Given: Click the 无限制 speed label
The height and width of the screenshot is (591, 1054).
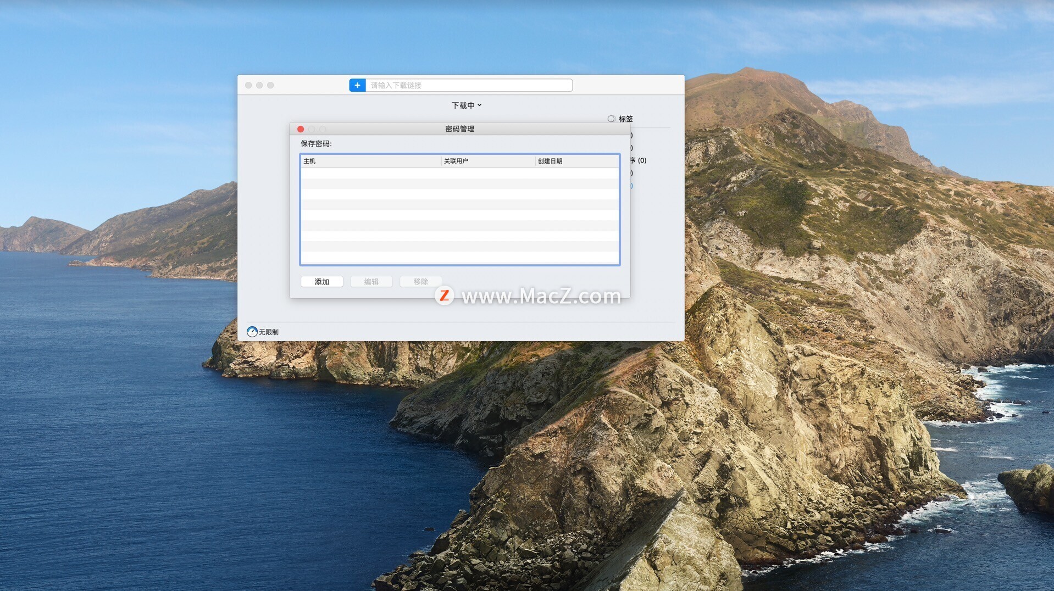Looking at the screenshot, I should pos(269,332).
